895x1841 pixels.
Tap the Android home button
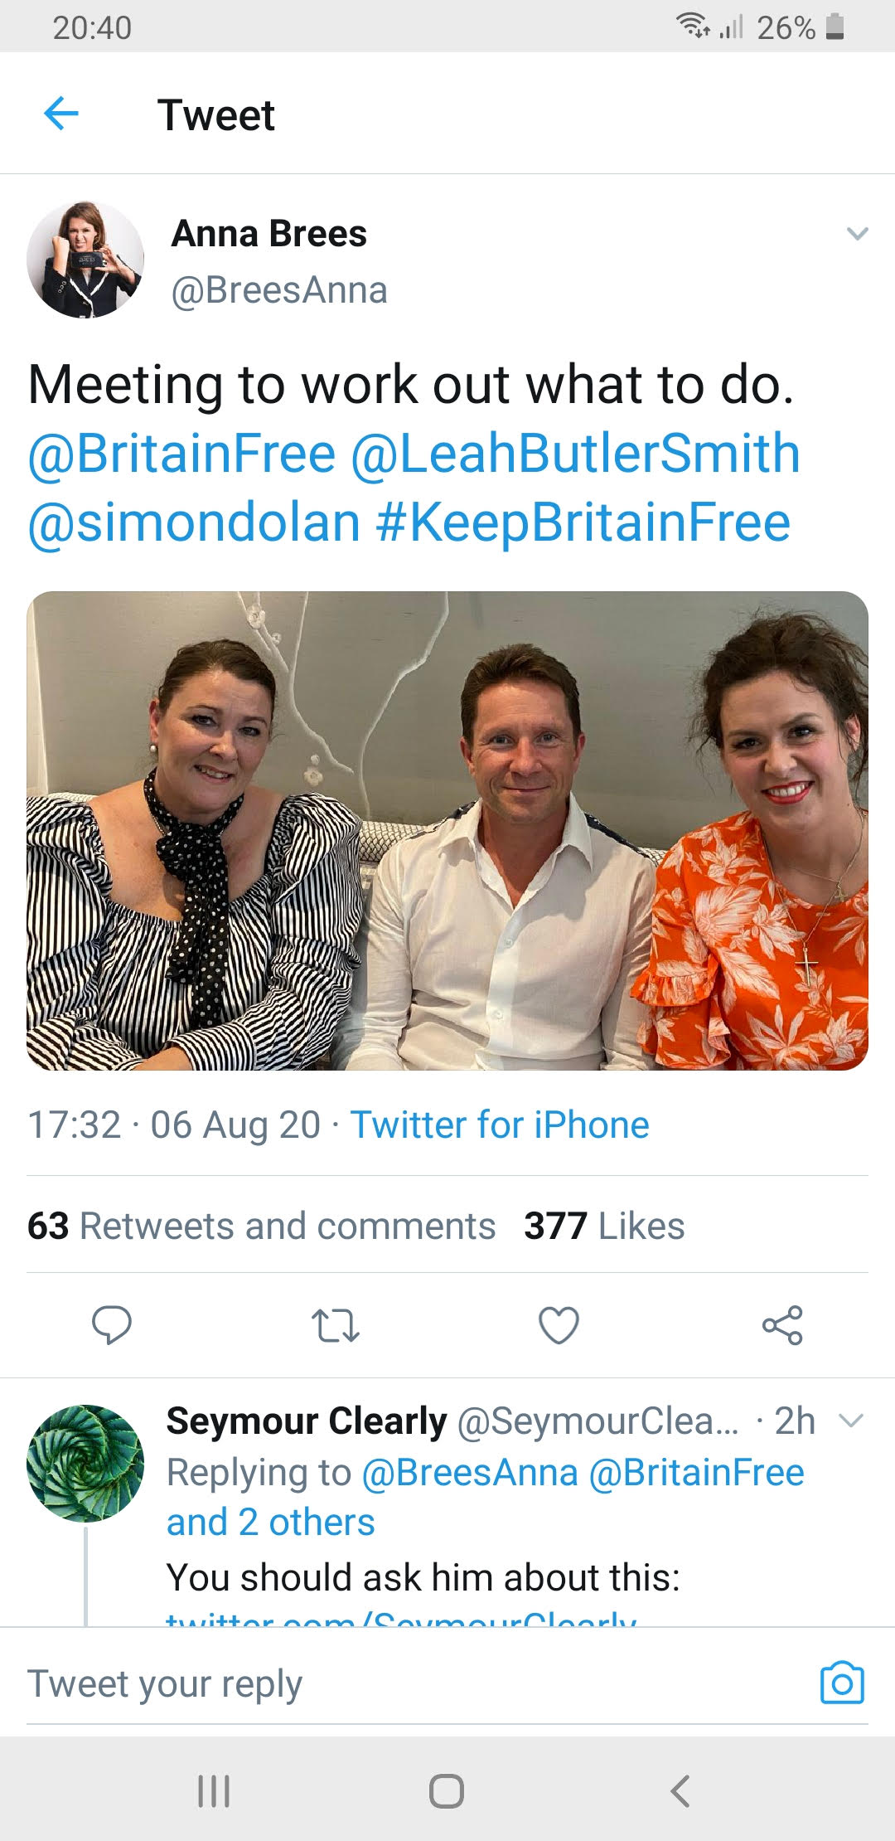click(447, 1790)
